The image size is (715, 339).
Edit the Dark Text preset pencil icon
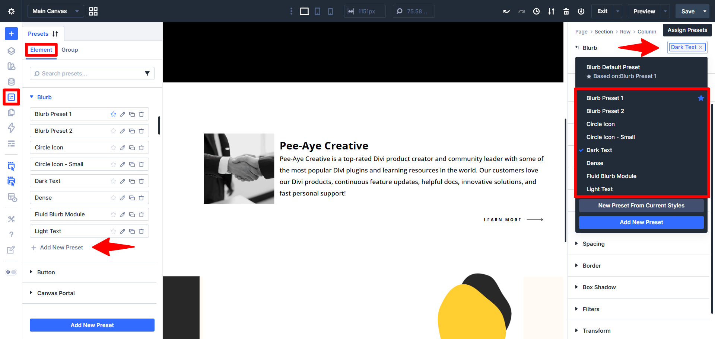[123, 181]
